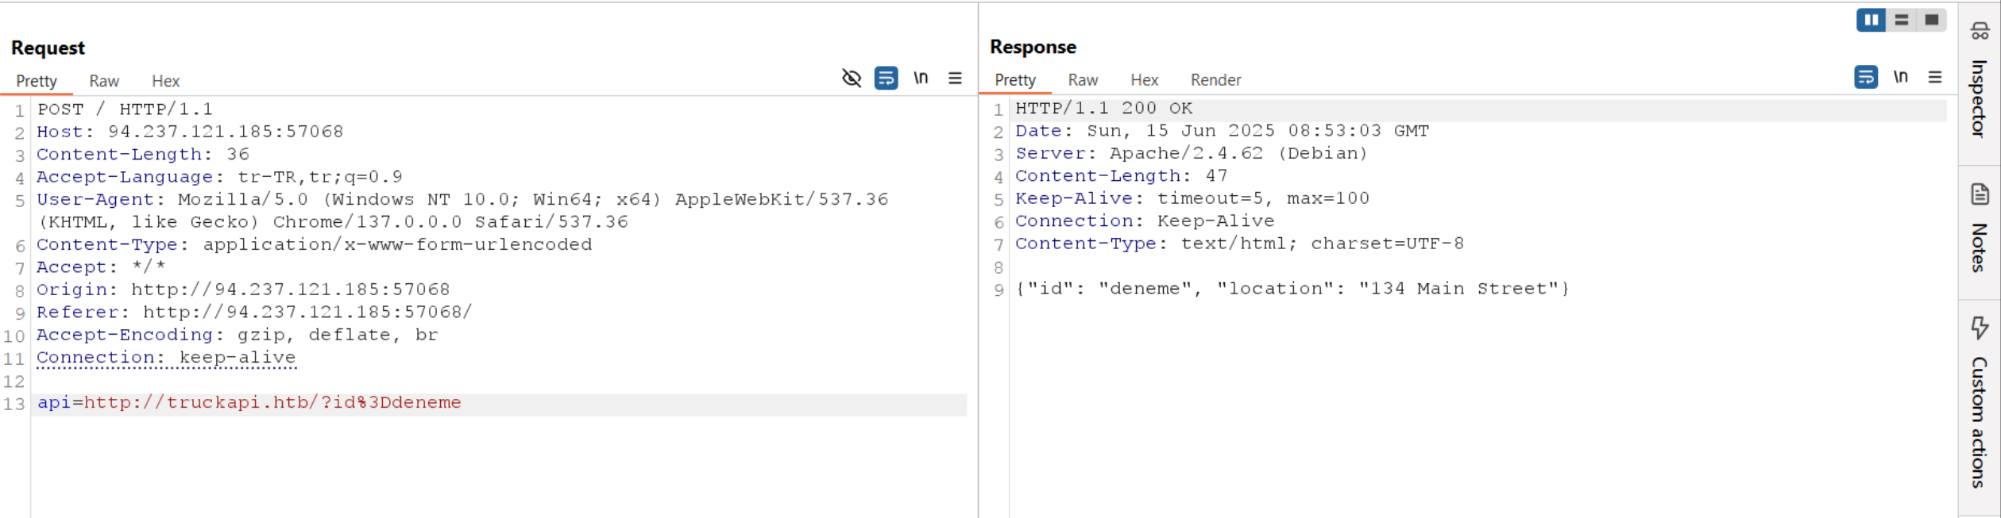The height and width of the screenshot is (518, 2001).
Task: Expand the Custom actions side panel
Action: click(x=1979, y=403)
